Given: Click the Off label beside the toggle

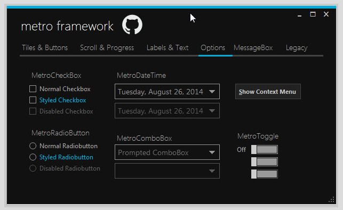Looking at the screenshot, I should point(241,149).
